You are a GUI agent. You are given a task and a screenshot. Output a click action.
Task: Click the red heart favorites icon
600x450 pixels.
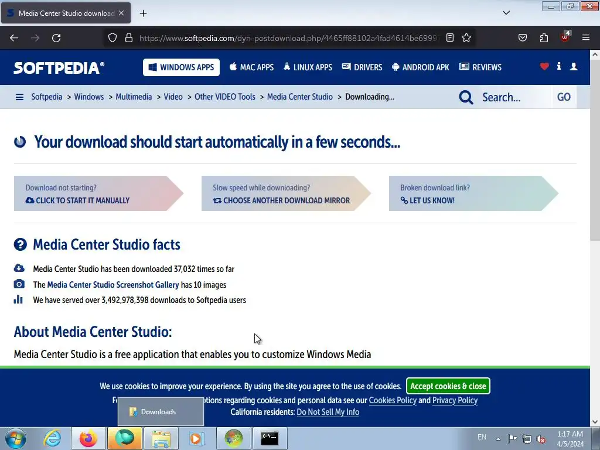coord(544,67)
